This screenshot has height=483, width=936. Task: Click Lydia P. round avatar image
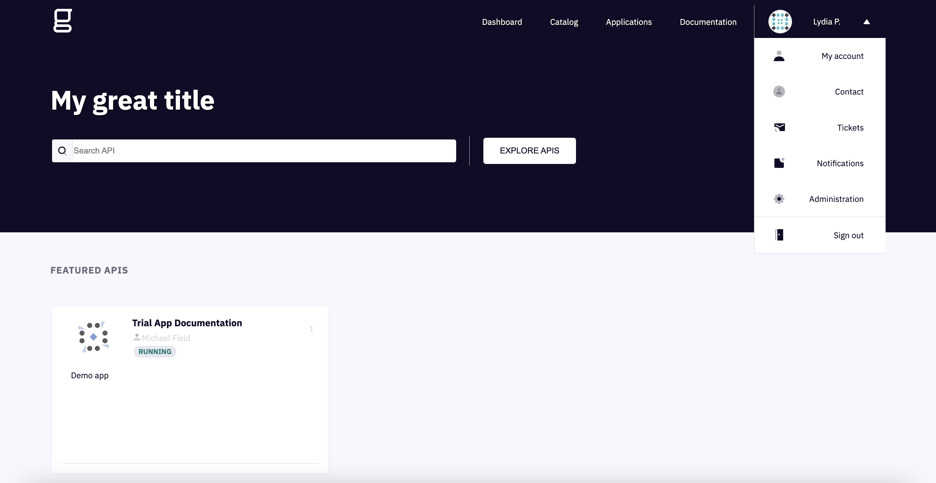[780, 22]
